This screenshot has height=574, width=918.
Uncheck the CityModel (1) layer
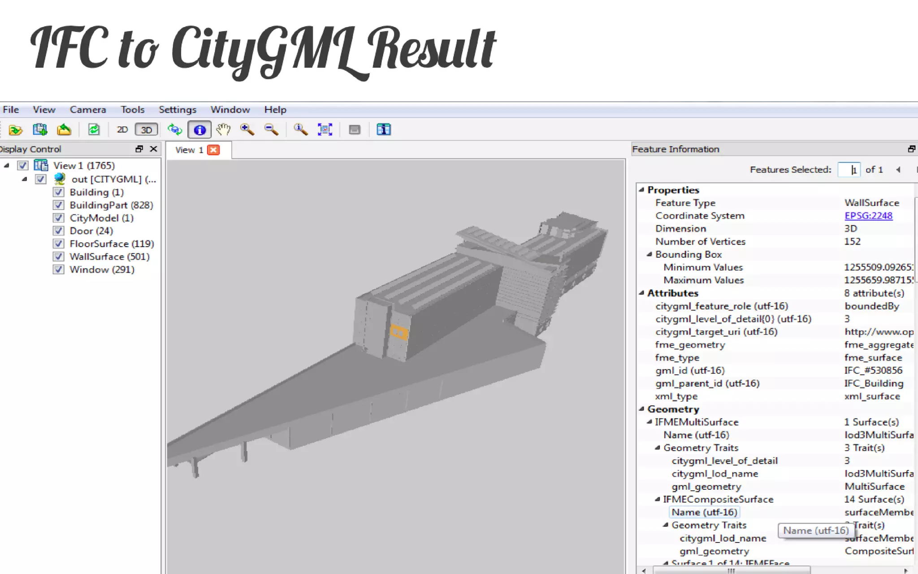point(58,218)
